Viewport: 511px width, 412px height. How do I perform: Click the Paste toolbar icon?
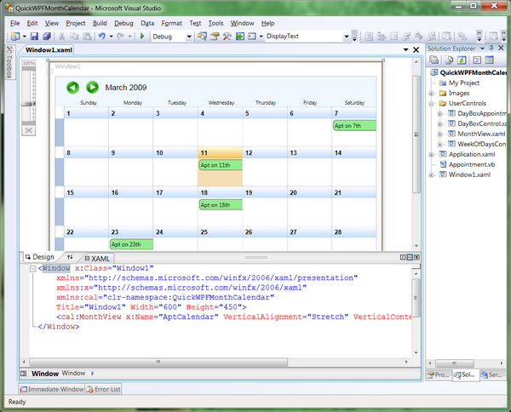tap(87, 36)
